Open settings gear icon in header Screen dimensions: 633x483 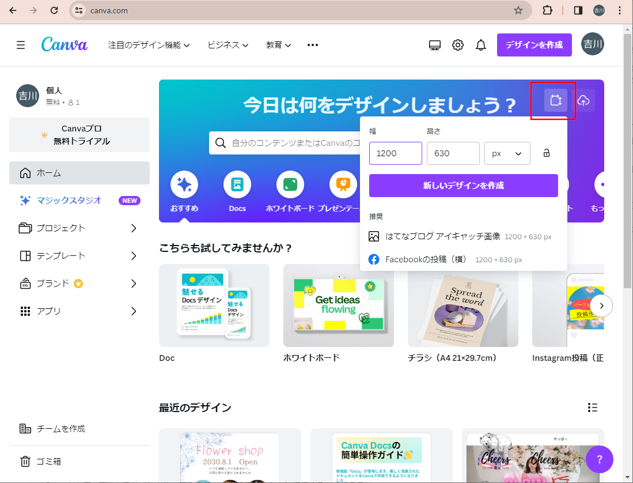point(458,45)
